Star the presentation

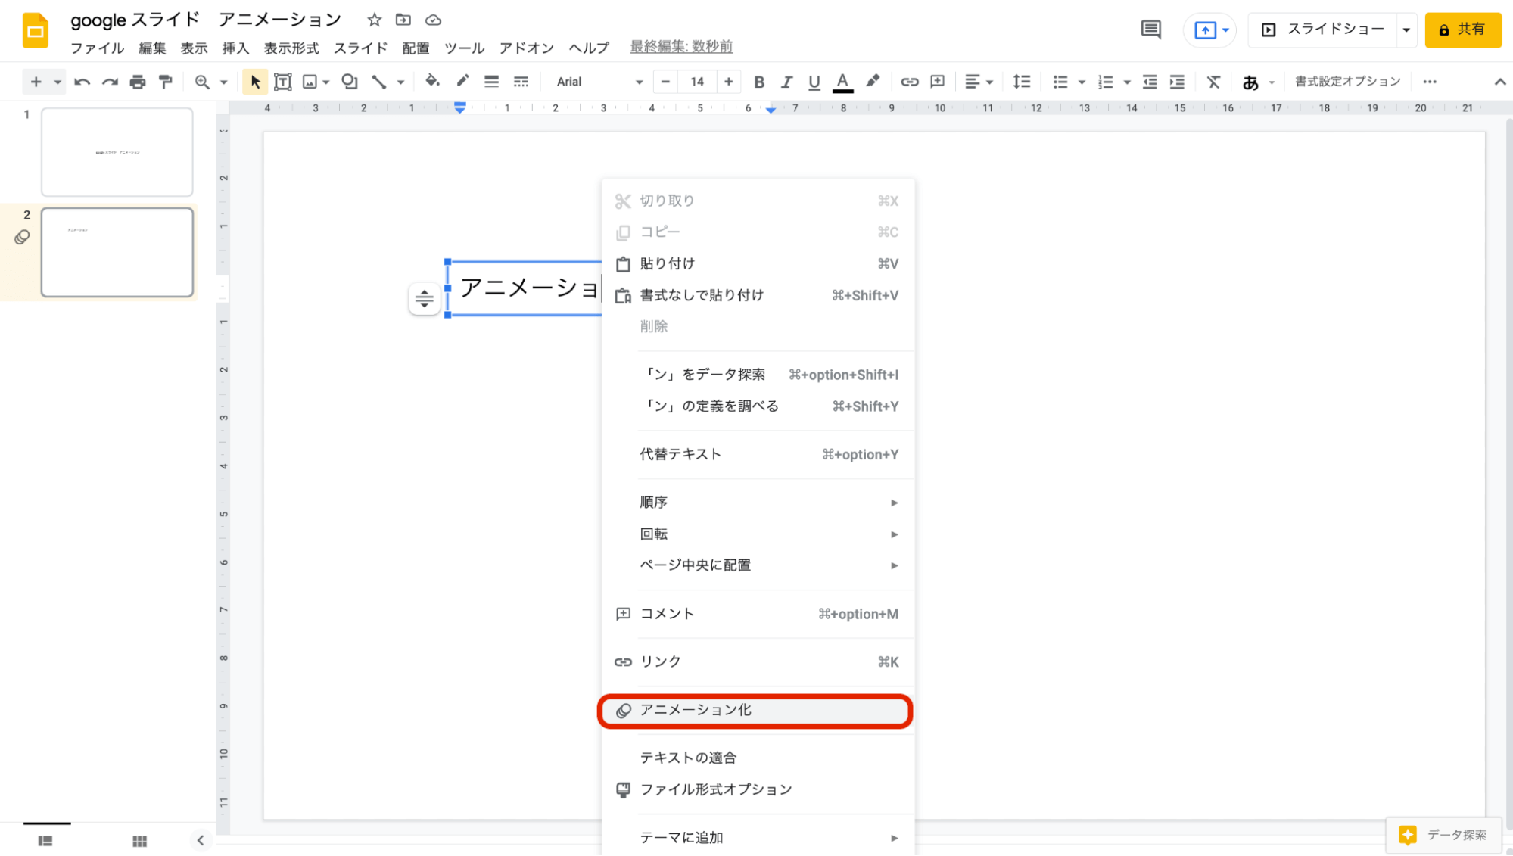pyautogui.click(x=374, y=20)
